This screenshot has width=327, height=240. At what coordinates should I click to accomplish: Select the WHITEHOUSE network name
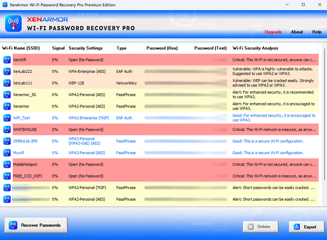click(25, 129)
